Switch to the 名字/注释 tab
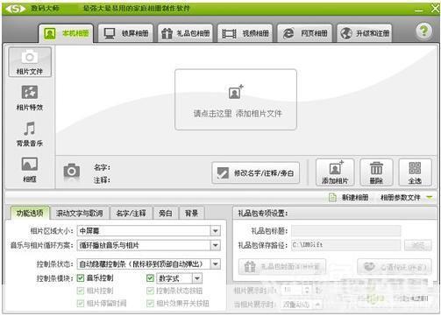 [x=131, y=214]
